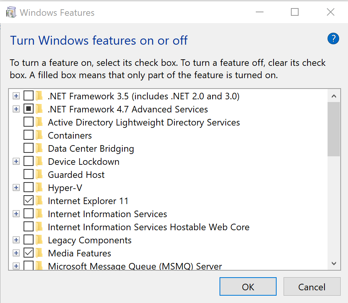Minimize the Windows Features window
This screenshot has width=348, height=303.
(259, 12)
